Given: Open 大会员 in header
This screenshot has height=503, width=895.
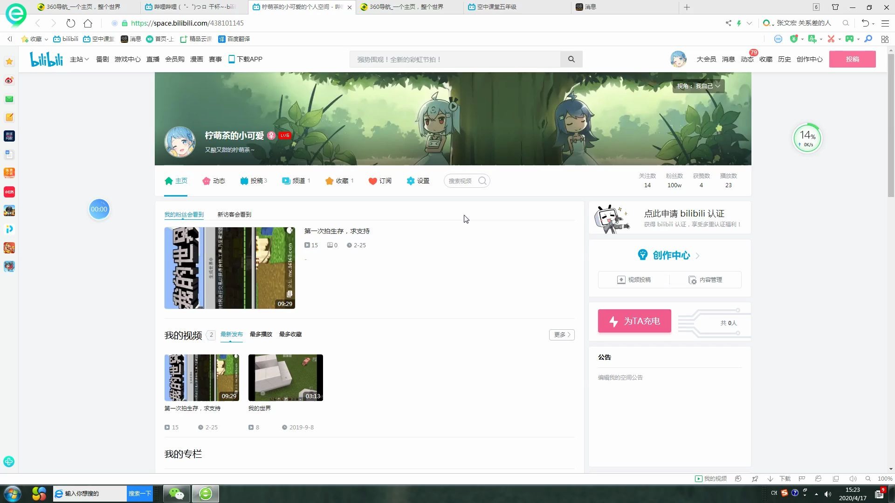Looking at the screenshot, I should 706,59.
